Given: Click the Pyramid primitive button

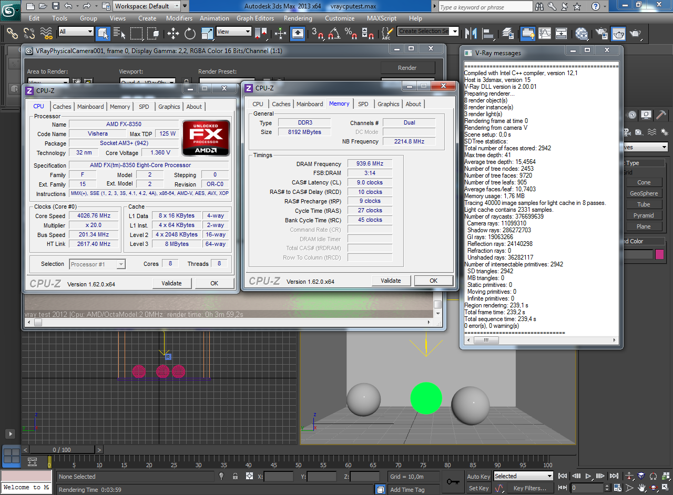Looking at the screenshot, I should pos(644,215).
